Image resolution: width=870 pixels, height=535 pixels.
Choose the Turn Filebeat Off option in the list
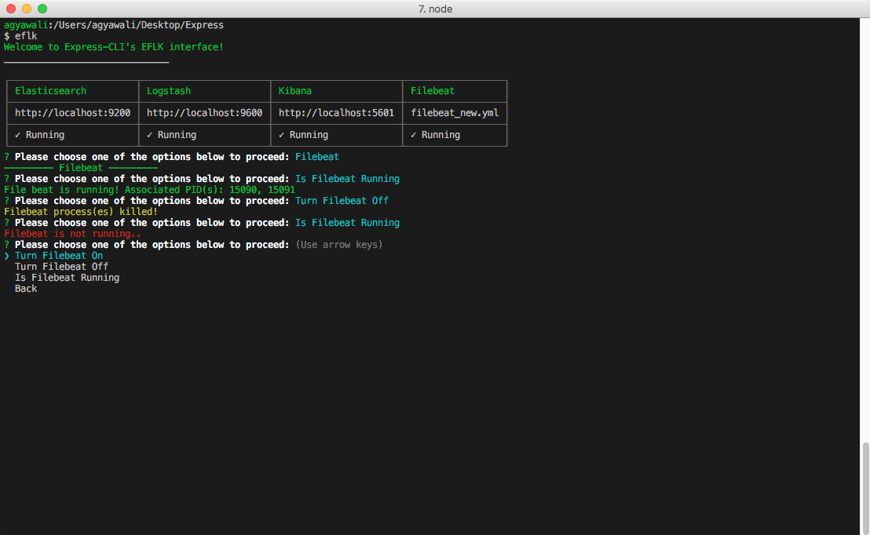tap(61, 267)
